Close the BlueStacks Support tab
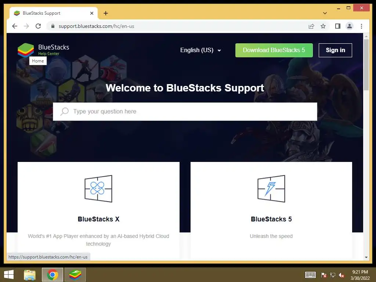 tap(91, 13)
